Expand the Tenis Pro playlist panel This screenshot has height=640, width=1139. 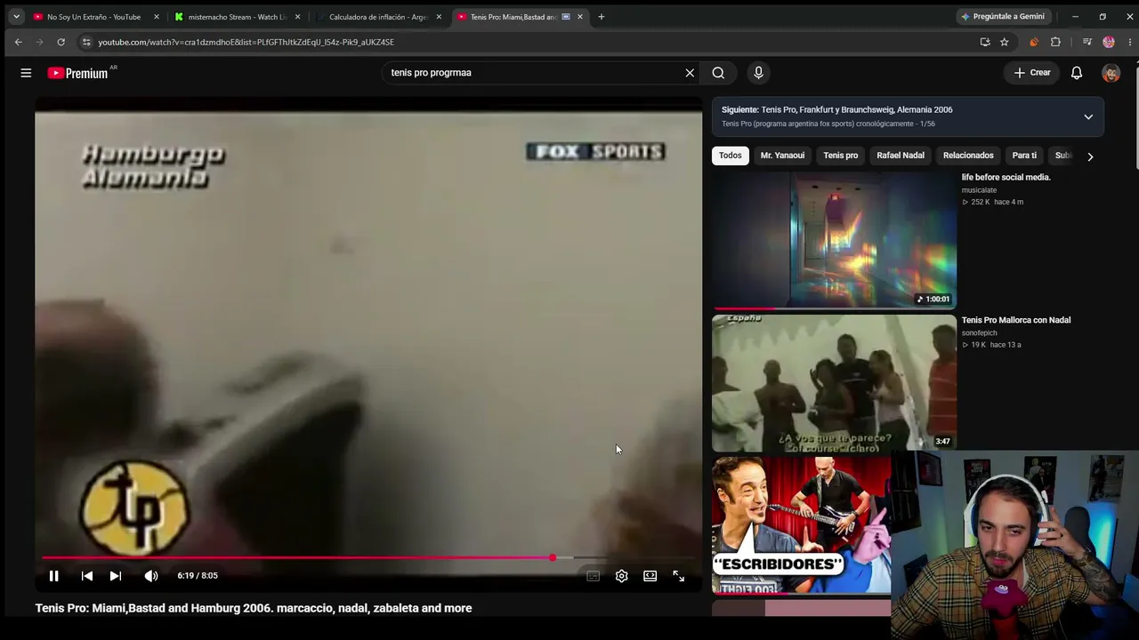pos(1088,116)
